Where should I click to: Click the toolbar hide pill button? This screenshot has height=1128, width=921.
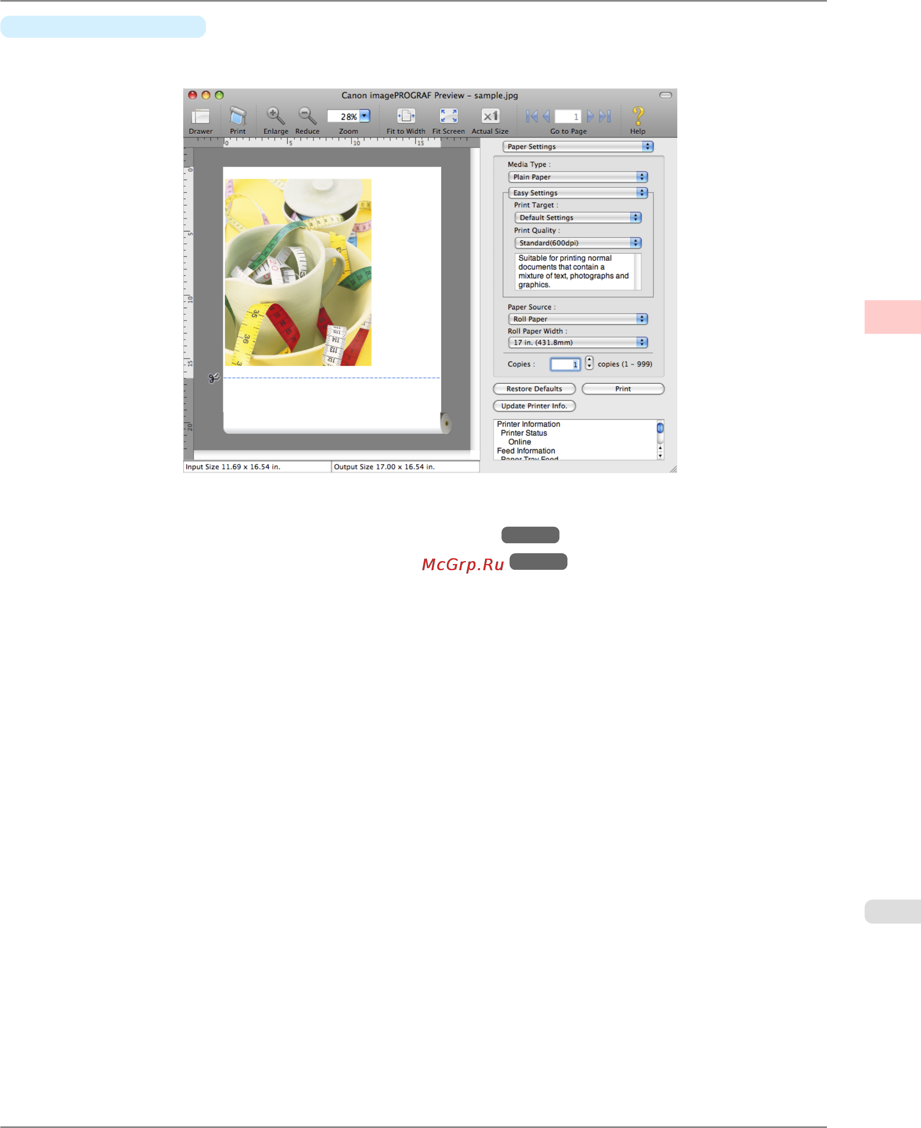tap(665, 95)
